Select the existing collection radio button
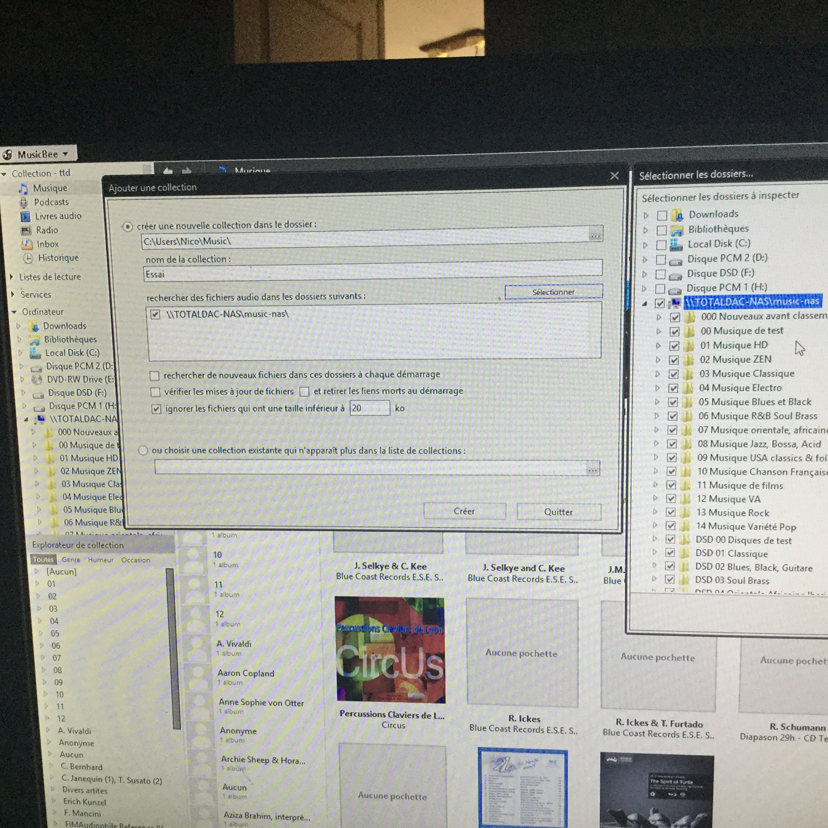The height and width of the screenshot is (828, 828). click(x=143, y=451)
